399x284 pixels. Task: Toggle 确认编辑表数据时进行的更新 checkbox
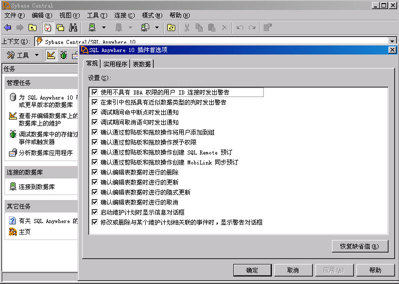(95, 182)
